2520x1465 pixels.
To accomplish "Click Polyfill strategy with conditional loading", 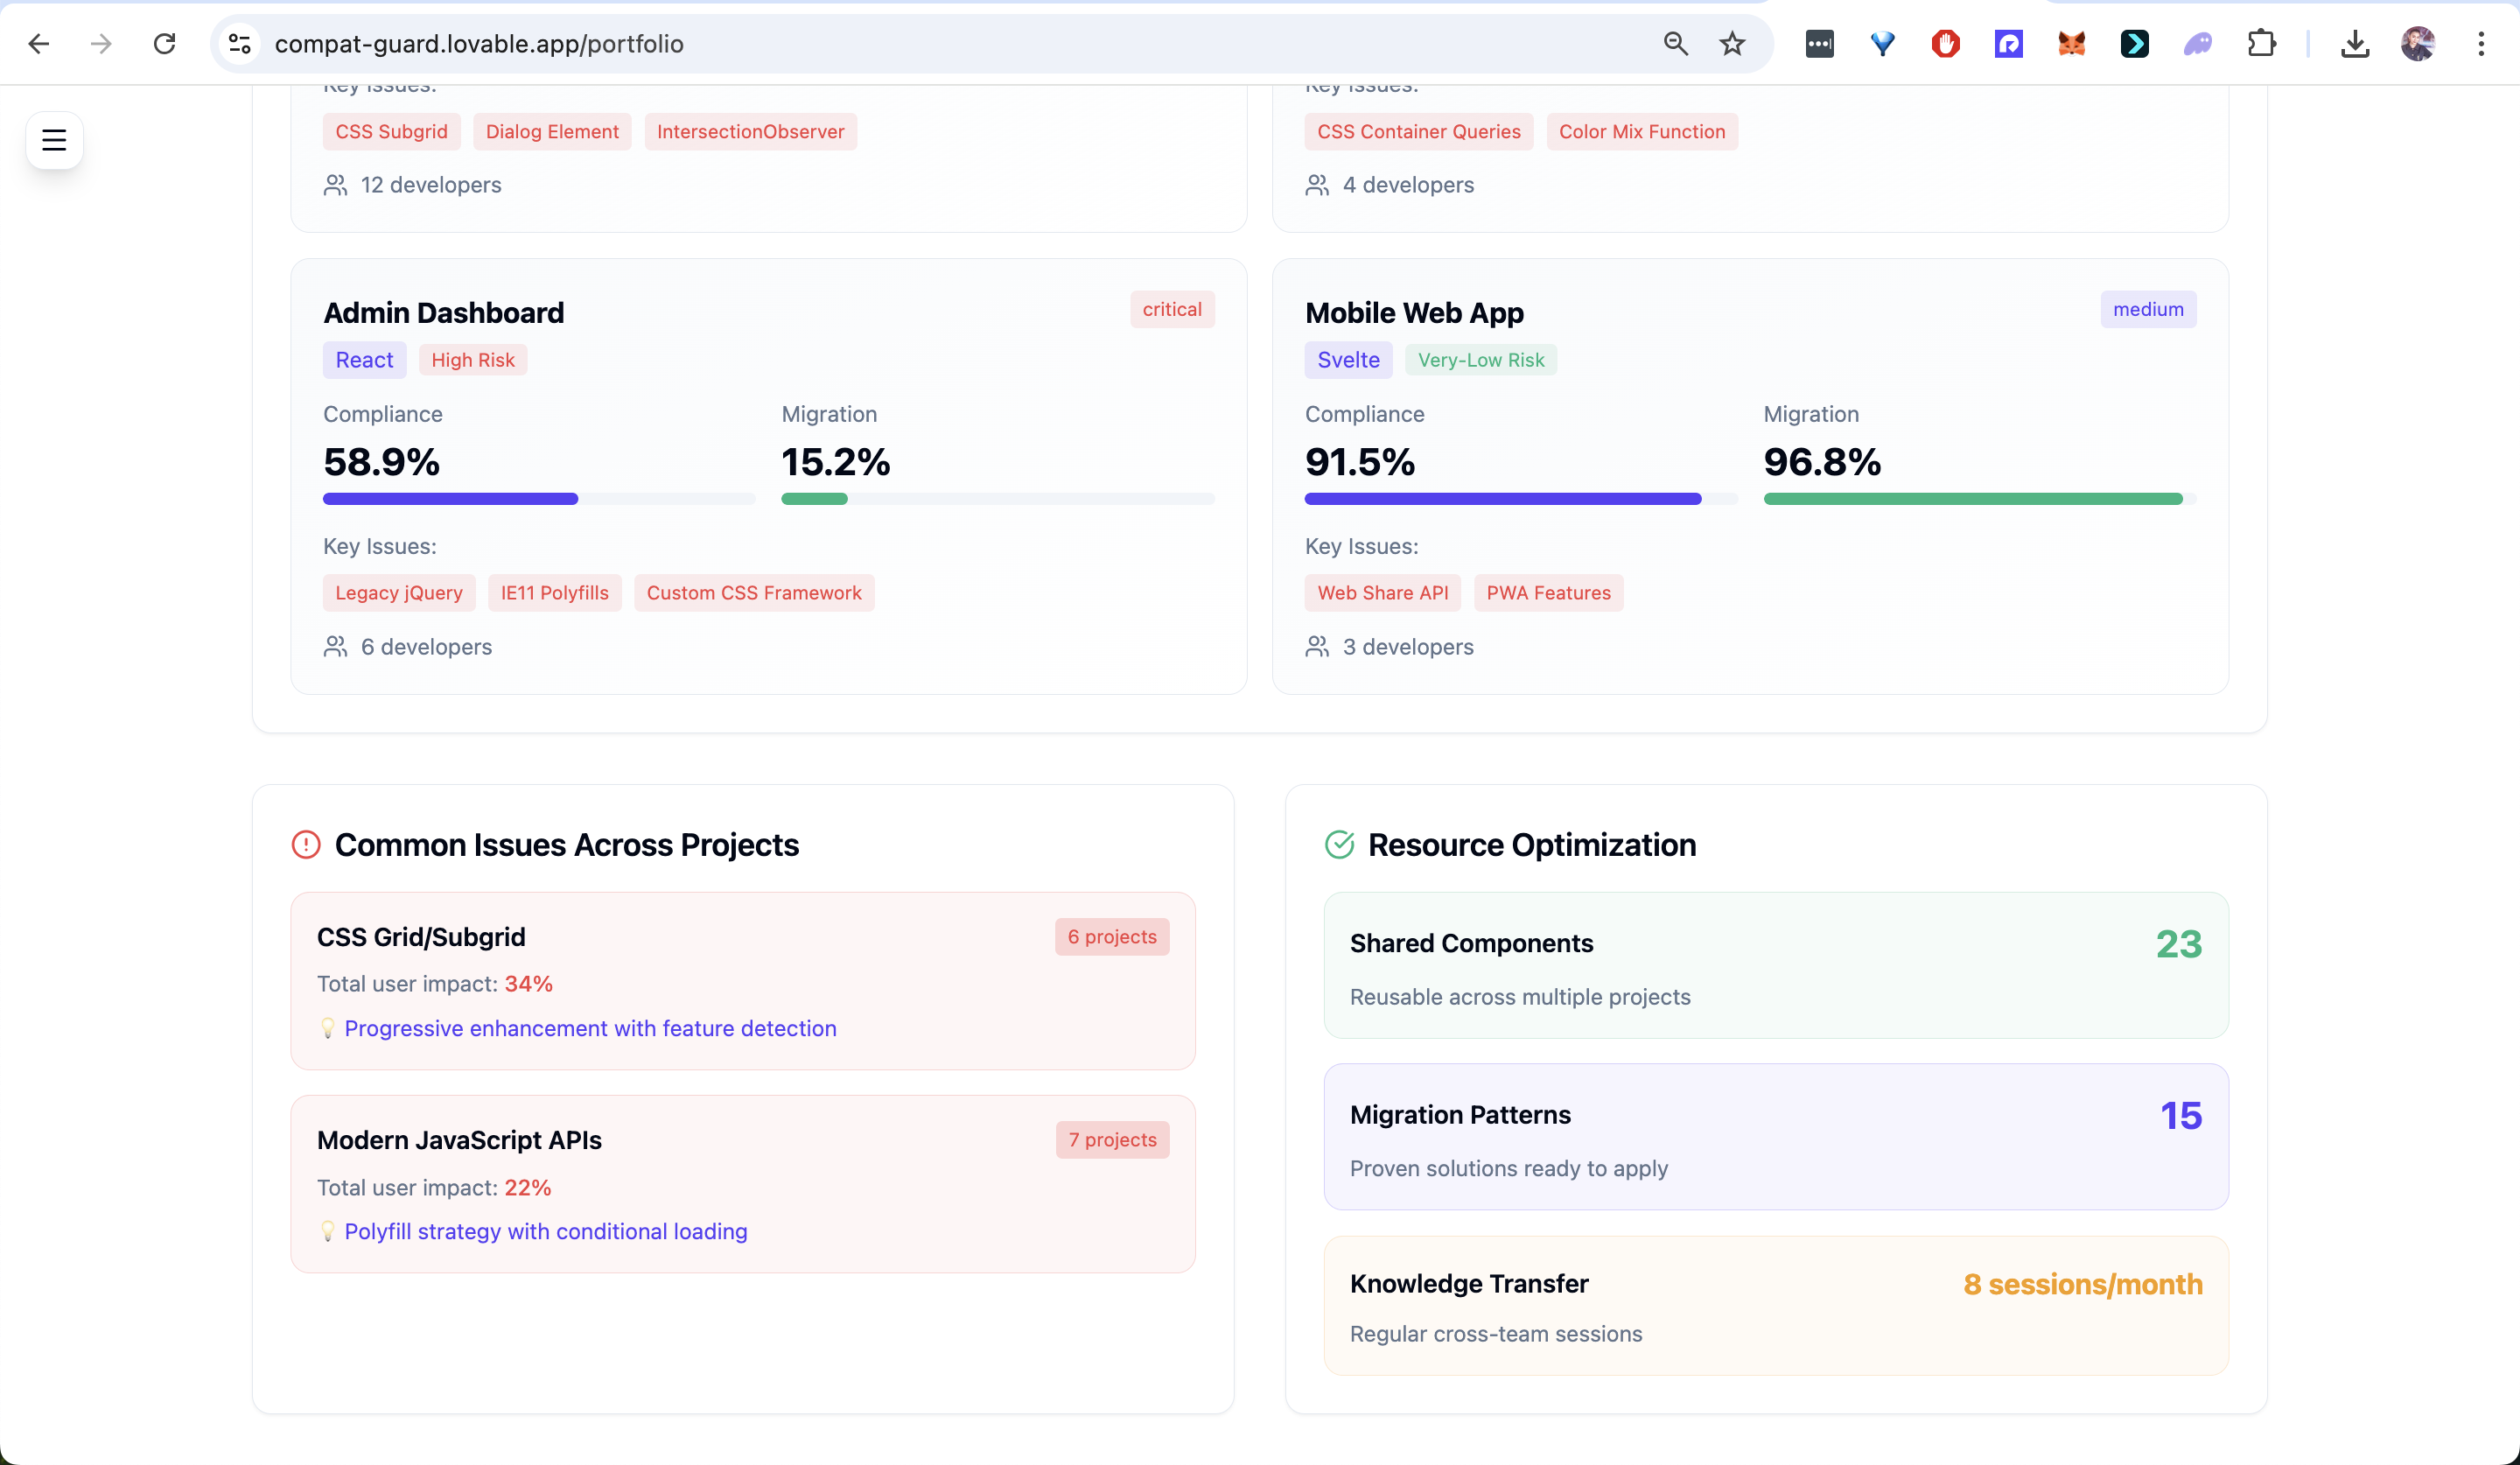I will (545, 1231).
